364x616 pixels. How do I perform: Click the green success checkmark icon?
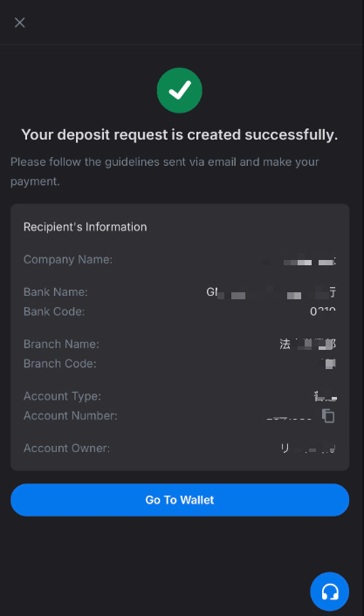click(x=180, y=91)
